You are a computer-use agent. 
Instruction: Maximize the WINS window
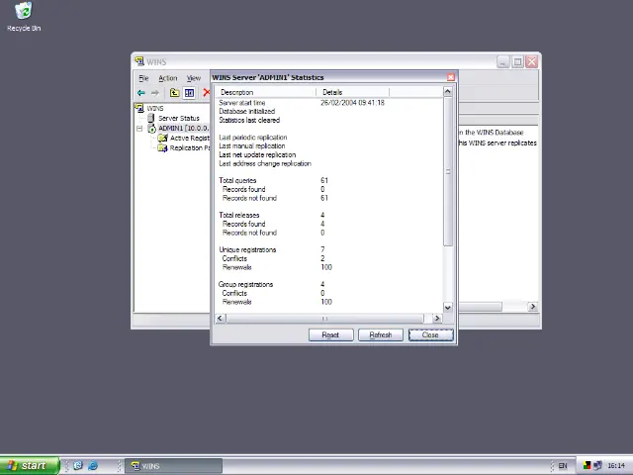(517, 61)
